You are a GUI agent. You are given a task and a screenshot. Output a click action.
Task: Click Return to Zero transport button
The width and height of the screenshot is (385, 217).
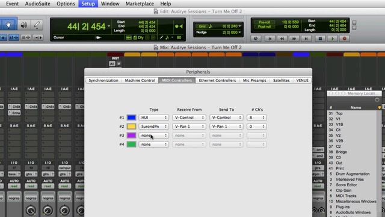coord(270,39)
